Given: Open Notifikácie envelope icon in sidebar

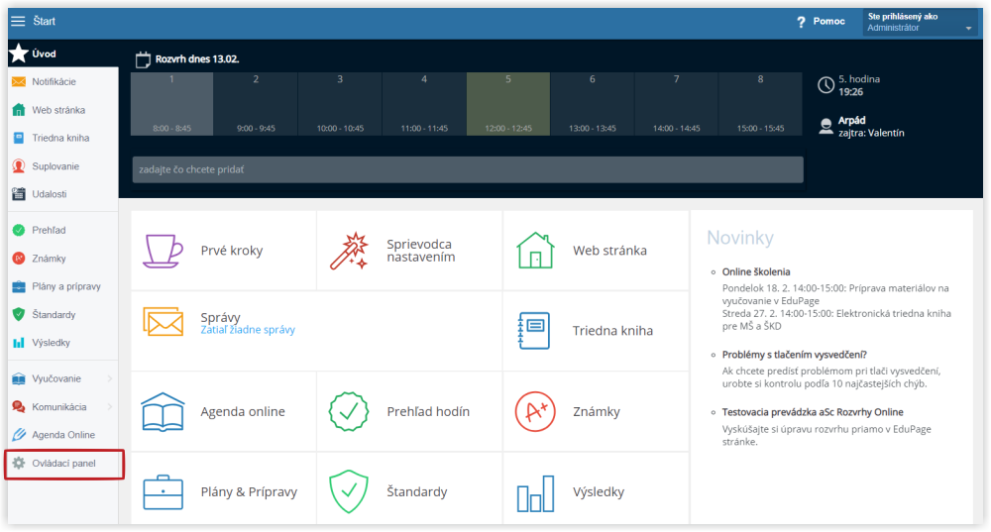Looking at the screenshot, I should pyautogui.click(x=19, y=81).
